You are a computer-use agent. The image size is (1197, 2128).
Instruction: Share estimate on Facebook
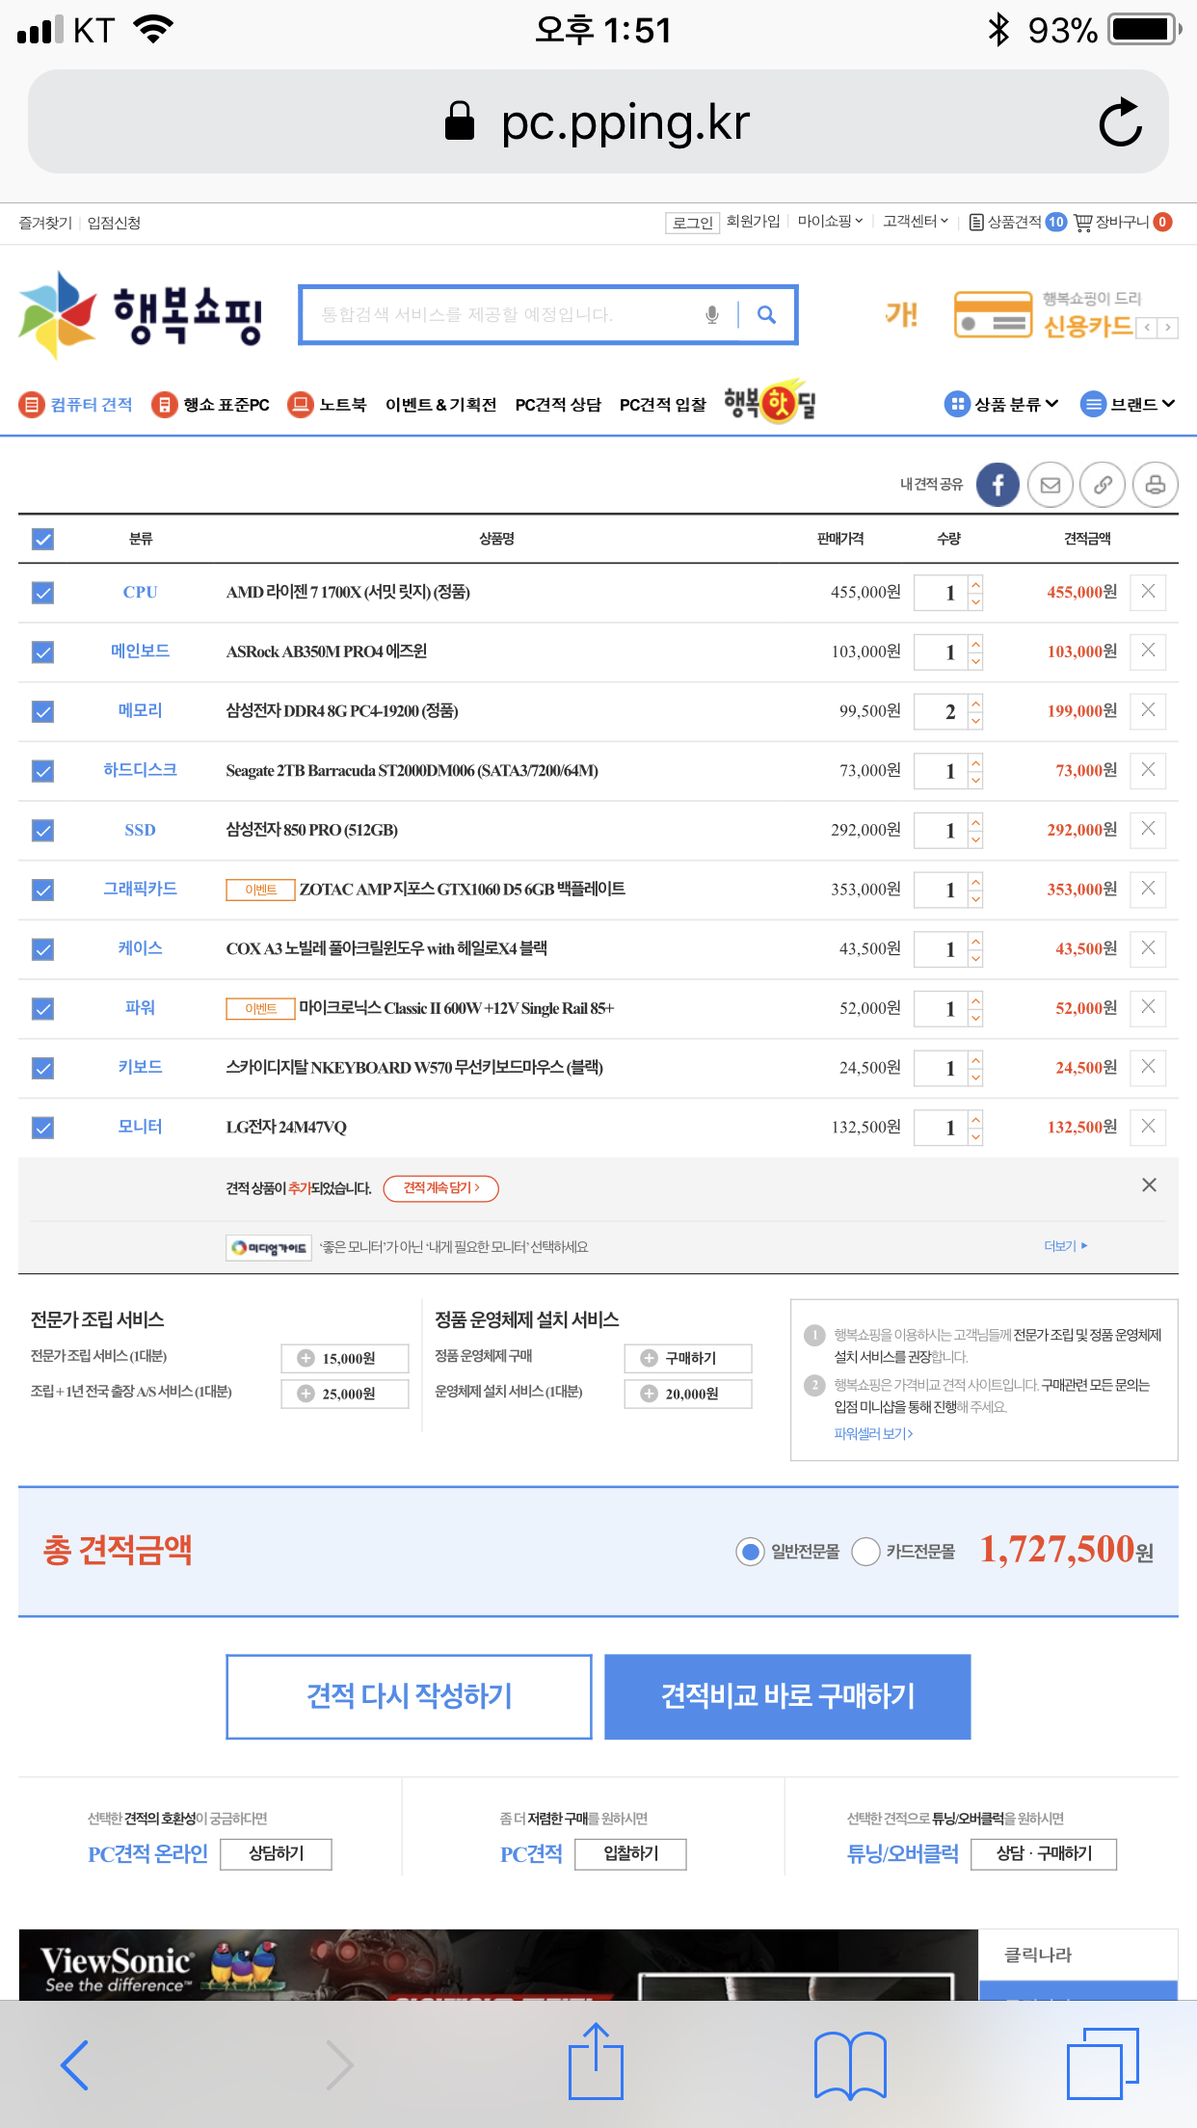click(x=997, y=485)
